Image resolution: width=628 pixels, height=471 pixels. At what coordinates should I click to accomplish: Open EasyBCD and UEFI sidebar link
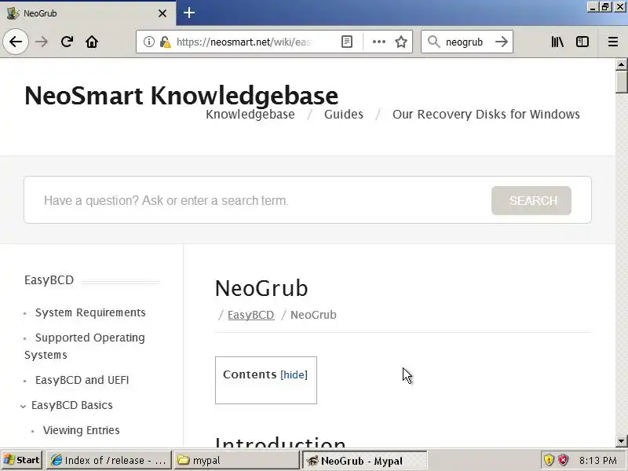[82, 380]
